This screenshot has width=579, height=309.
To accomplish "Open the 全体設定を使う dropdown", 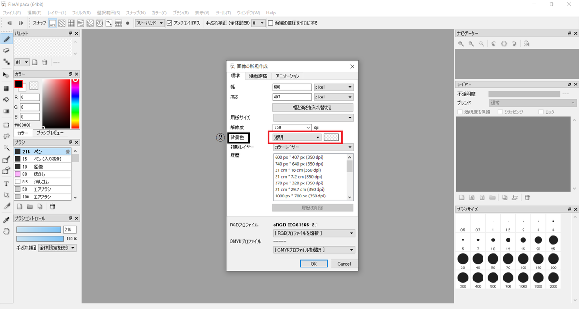I will (57, 248).
